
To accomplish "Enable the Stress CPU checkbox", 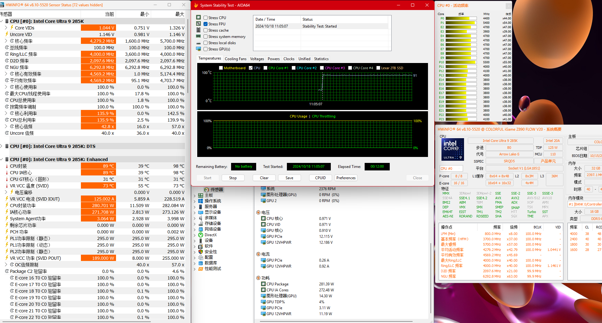I will (x=206, y=18).
